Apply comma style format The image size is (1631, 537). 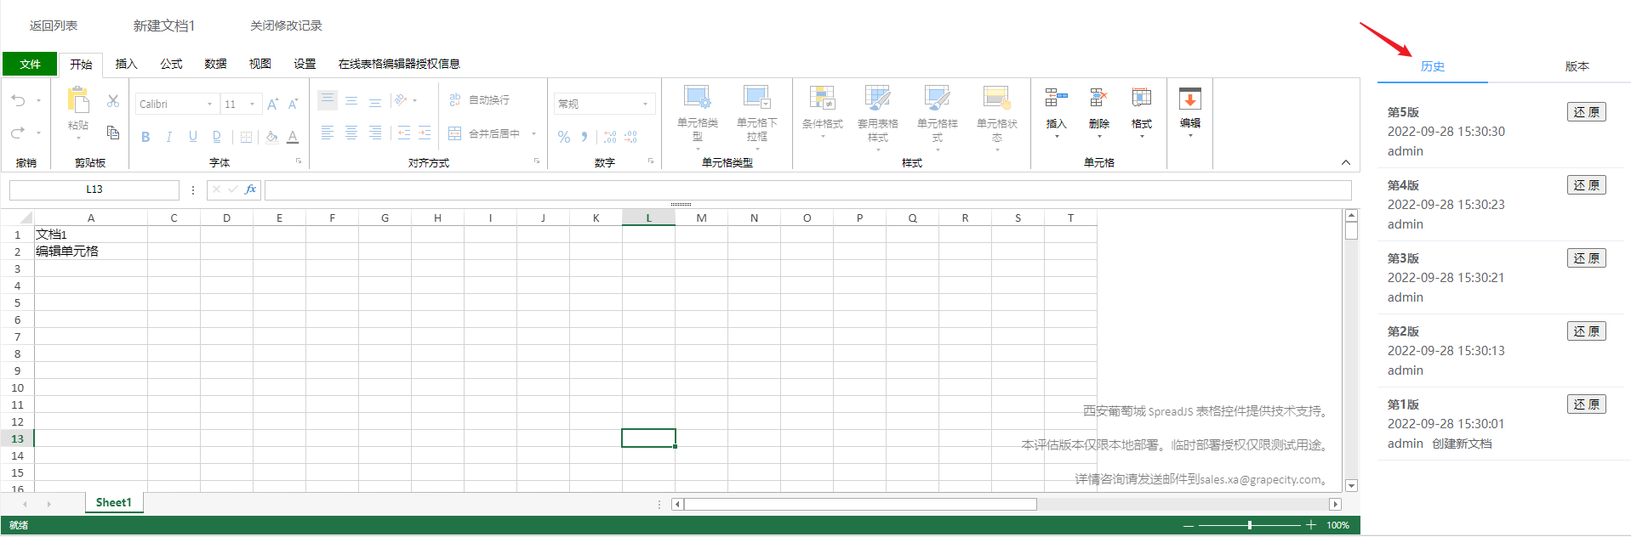pos(585,137)
